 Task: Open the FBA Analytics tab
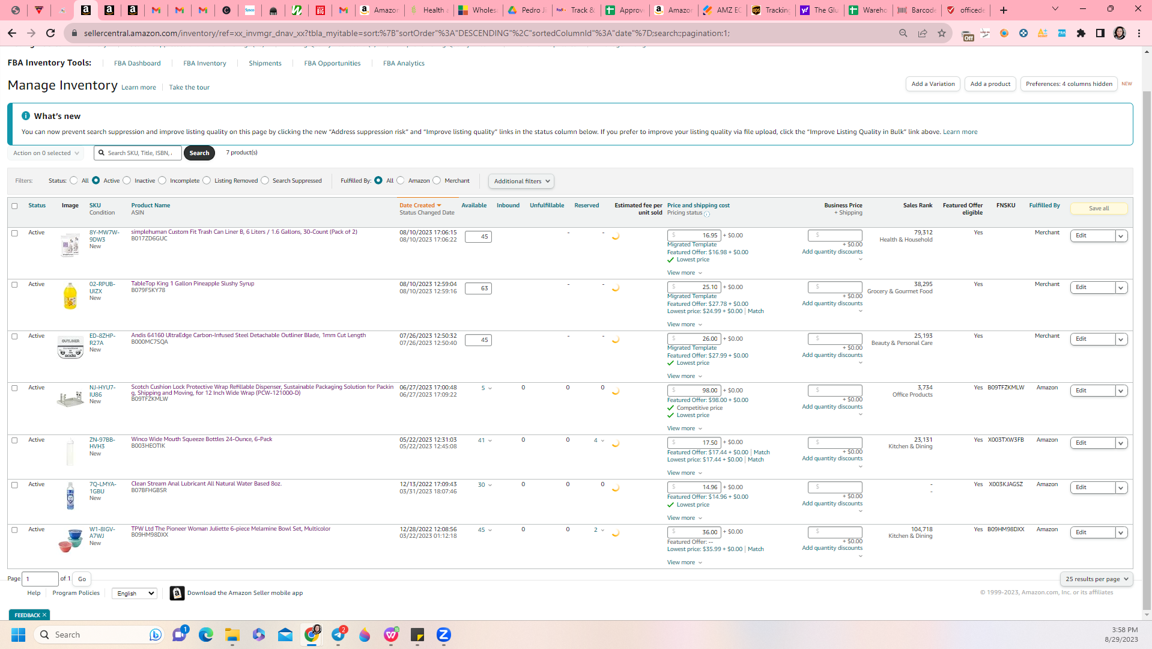404,63
